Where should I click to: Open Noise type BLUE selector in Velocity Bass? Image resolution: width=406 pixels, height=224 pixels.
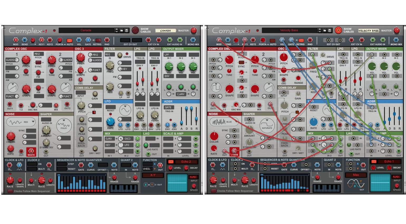[x=224, y=122]
